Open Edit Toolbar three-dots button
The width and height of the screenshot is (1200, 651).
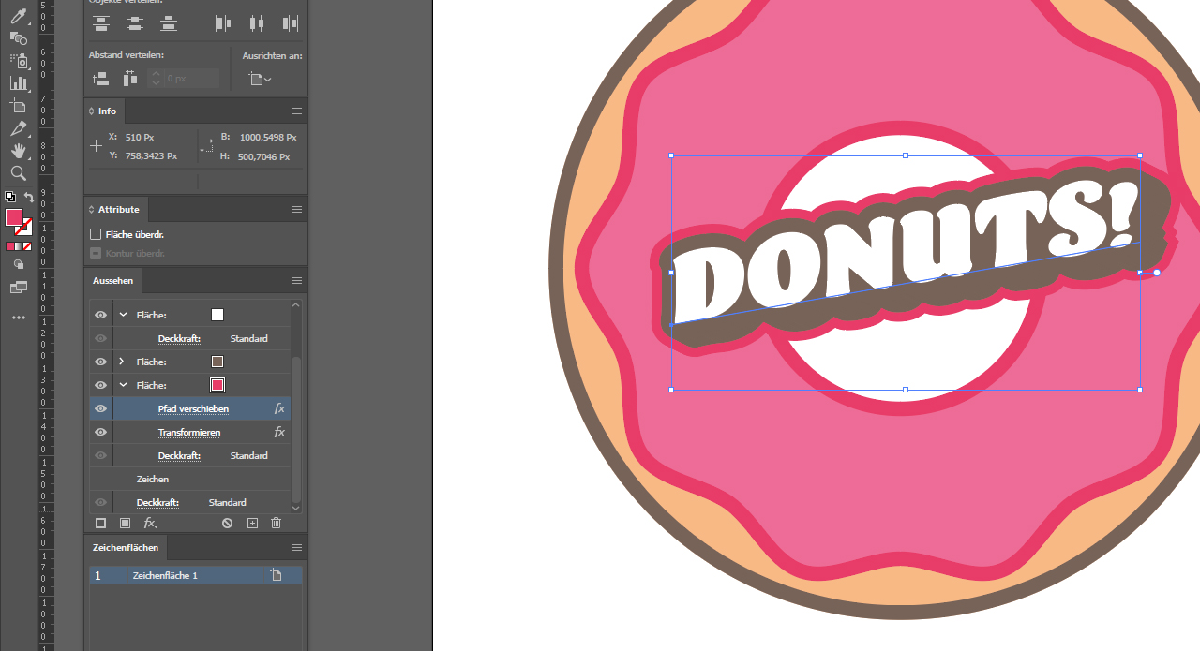pos(18,318)
